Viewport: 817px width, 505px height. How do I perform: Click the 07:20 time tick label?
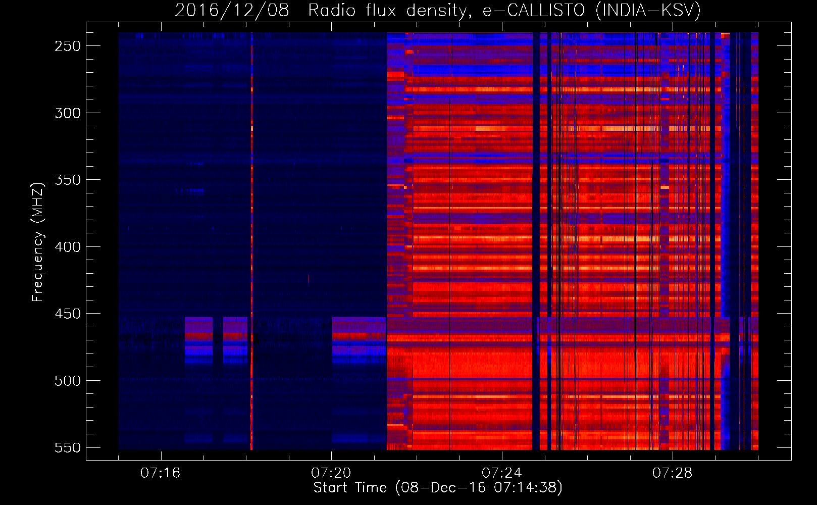point(331,473)
